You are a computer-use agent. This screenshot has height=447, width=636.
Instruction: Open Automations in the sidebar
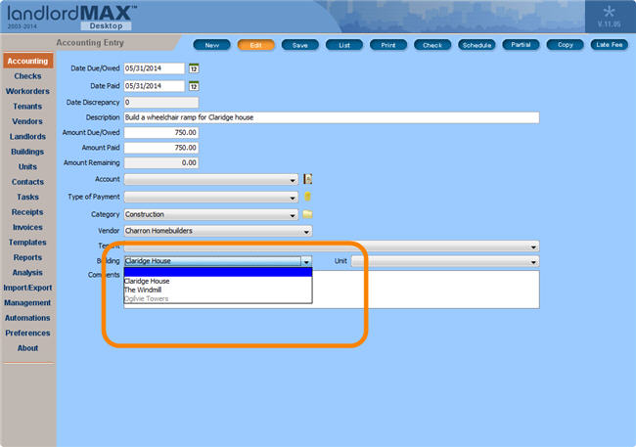click(x=27, y=318)
